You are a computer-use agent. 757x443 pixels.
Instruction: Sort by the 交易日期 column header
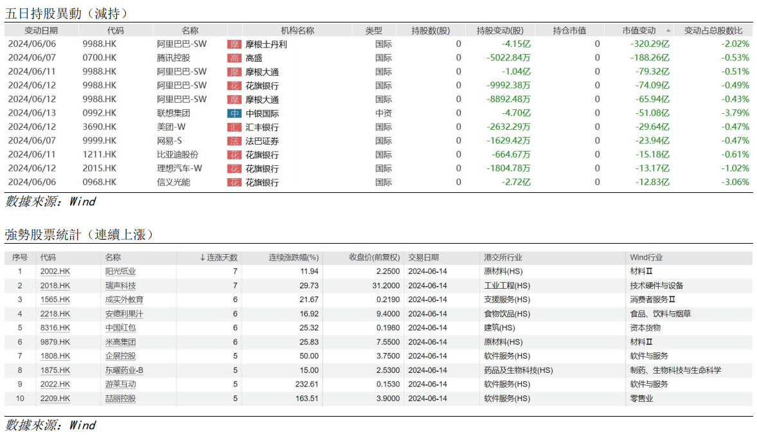(x=423, y=257)
